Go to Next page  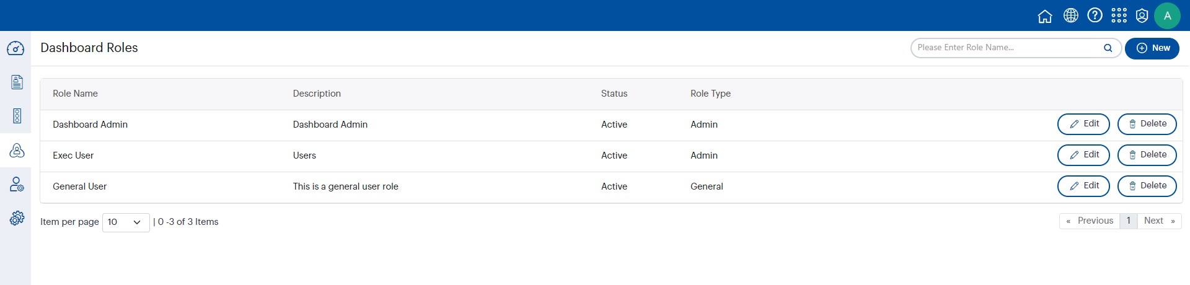(1159, 221)
